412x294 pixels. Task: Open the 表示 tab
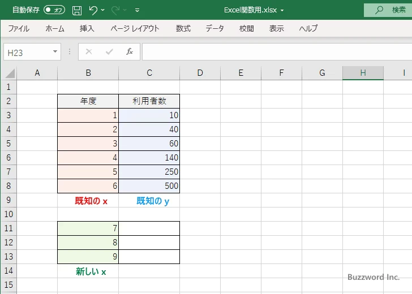tap(276, 28)
